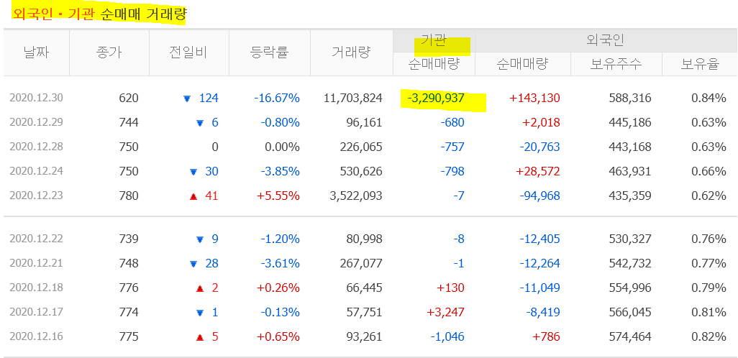This screenshot has height=358, width=738.
Task: Select the date 2020.12.21
Action: [36, 263]
